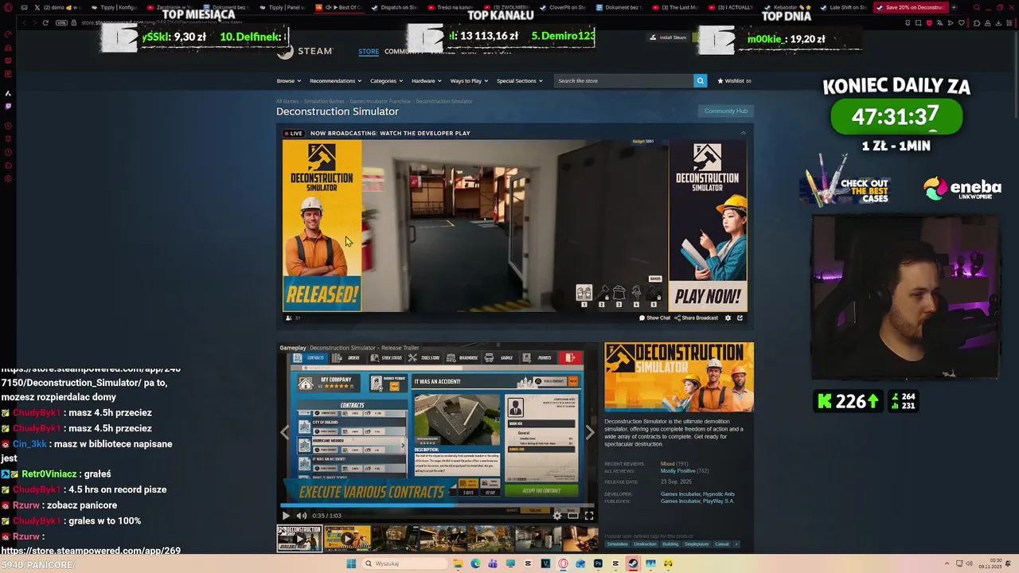Select first trailer thumbnail in filmstrip
The image size is (1019, 573).
click(x=299, y=539)
